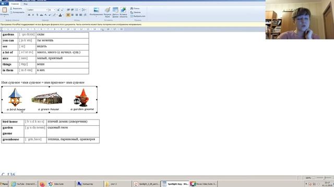Switch to Spotlight WordPad taskbar item
This screenshot has height=187, width=334.
(175, 184)
